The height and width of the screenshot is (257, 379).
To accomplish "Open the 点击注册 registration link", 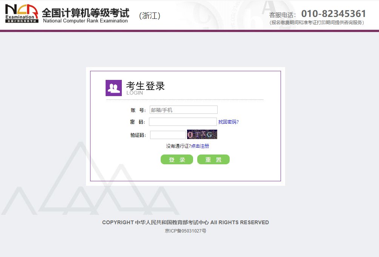I will (200, 146).
